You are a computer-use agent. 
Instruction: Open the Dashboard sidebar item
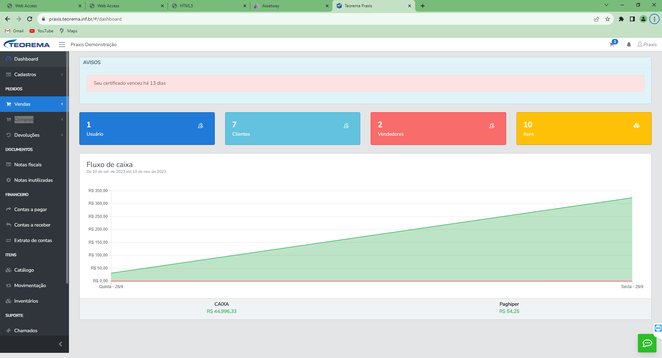point(34,59)
